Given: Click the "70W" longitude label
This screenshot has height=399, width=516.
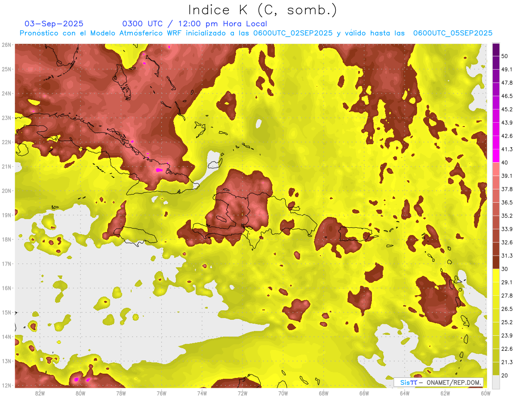Looking at the screenshot, I should 283,393.
